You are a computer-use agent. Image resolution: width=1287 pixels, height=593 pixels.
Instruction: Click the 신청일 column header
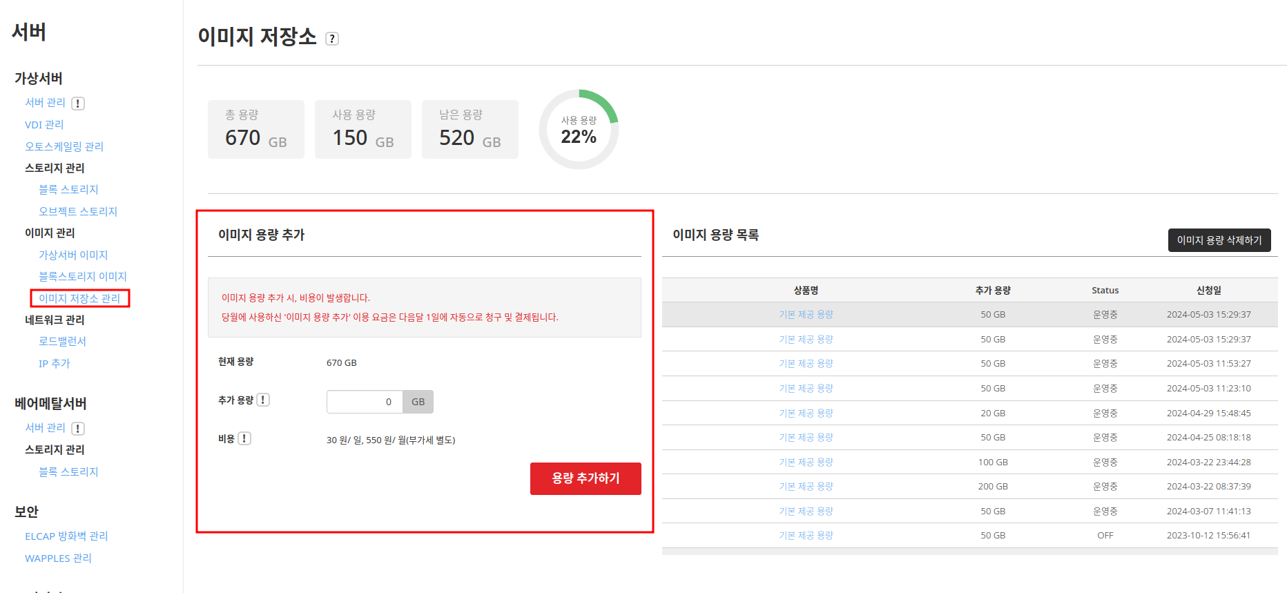[1208, 290]
